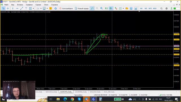Open the indicators list icon
The height and width of the screenshot is (102, 181).
pos(120,8)
